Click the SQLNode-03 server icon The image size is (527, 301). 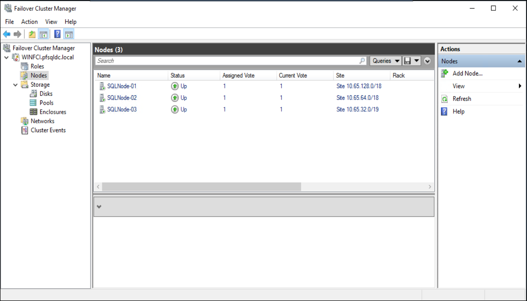(102, 110)
